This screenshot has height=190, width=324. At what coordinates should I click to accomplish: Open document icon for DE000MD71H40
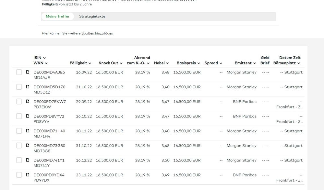pyautogui.click(x=28, y=131)
